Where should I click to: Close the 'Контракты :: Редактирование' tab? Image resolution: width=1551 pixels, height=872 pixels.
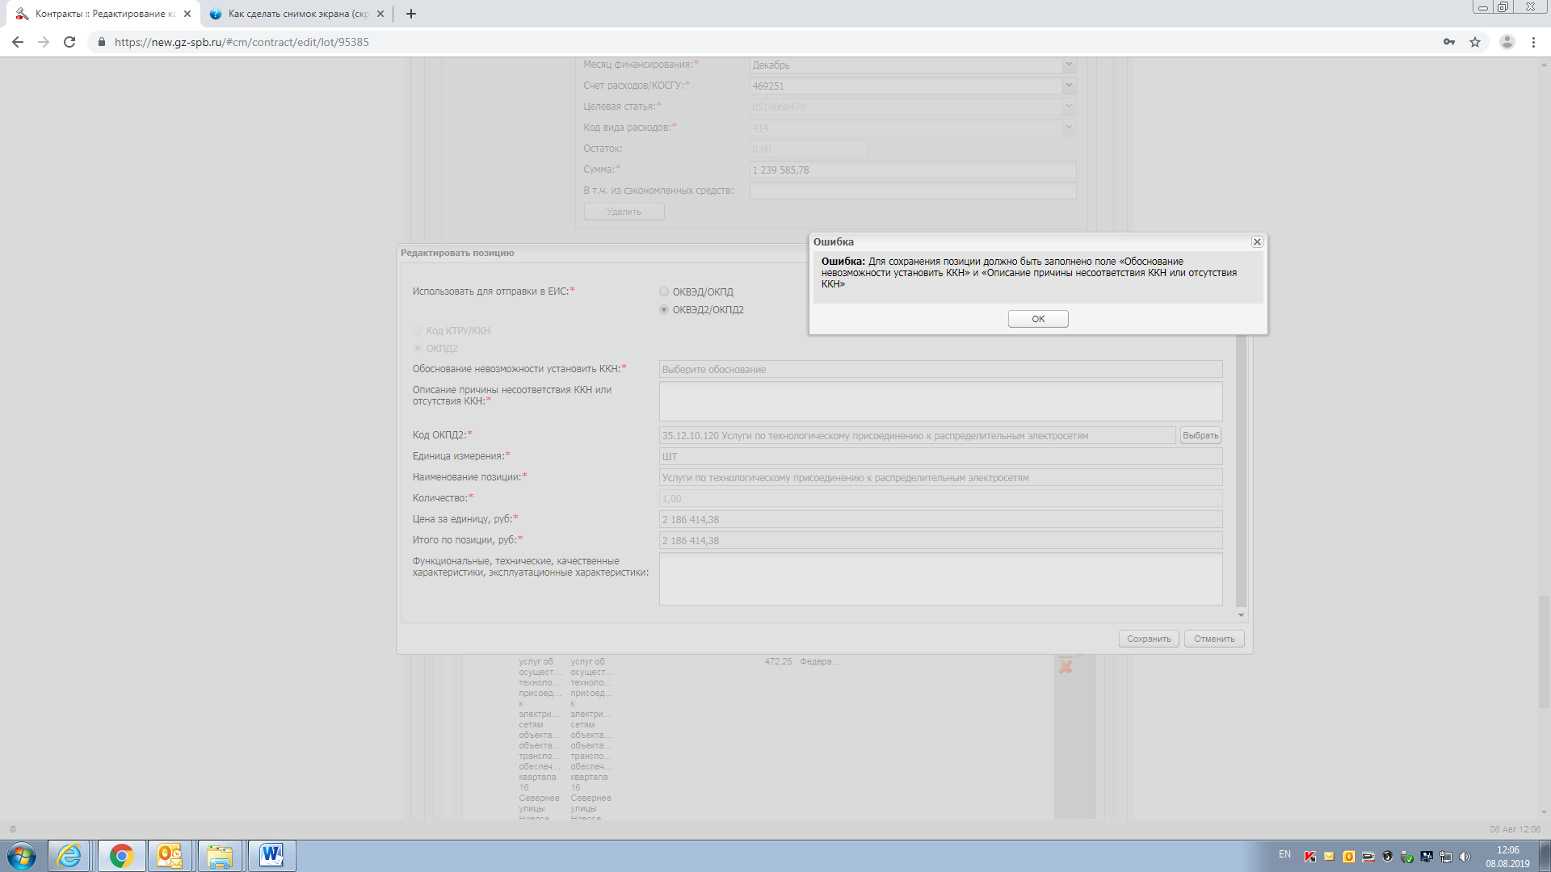tap(187, 14)
